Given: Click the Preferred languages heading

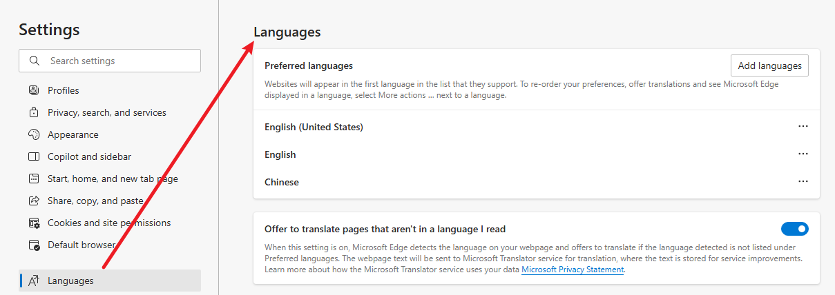Looking at the screenshot, I should (x=309, y=65).
